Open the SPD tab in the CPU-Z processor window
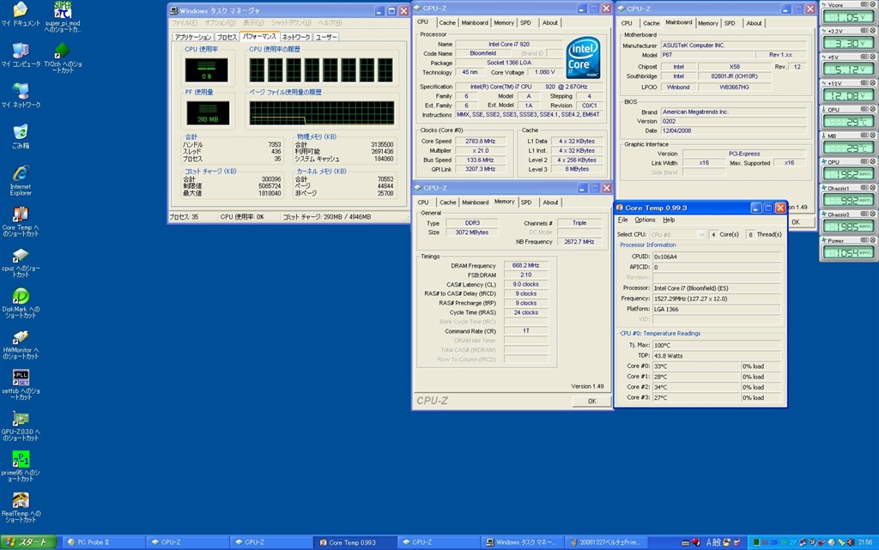This screenshot has width=879, height=550. click(525, 23)
